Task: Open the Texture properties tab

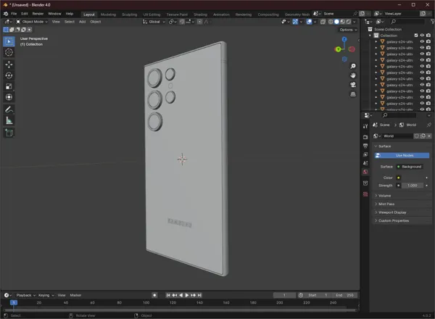Action: [365, 194]
